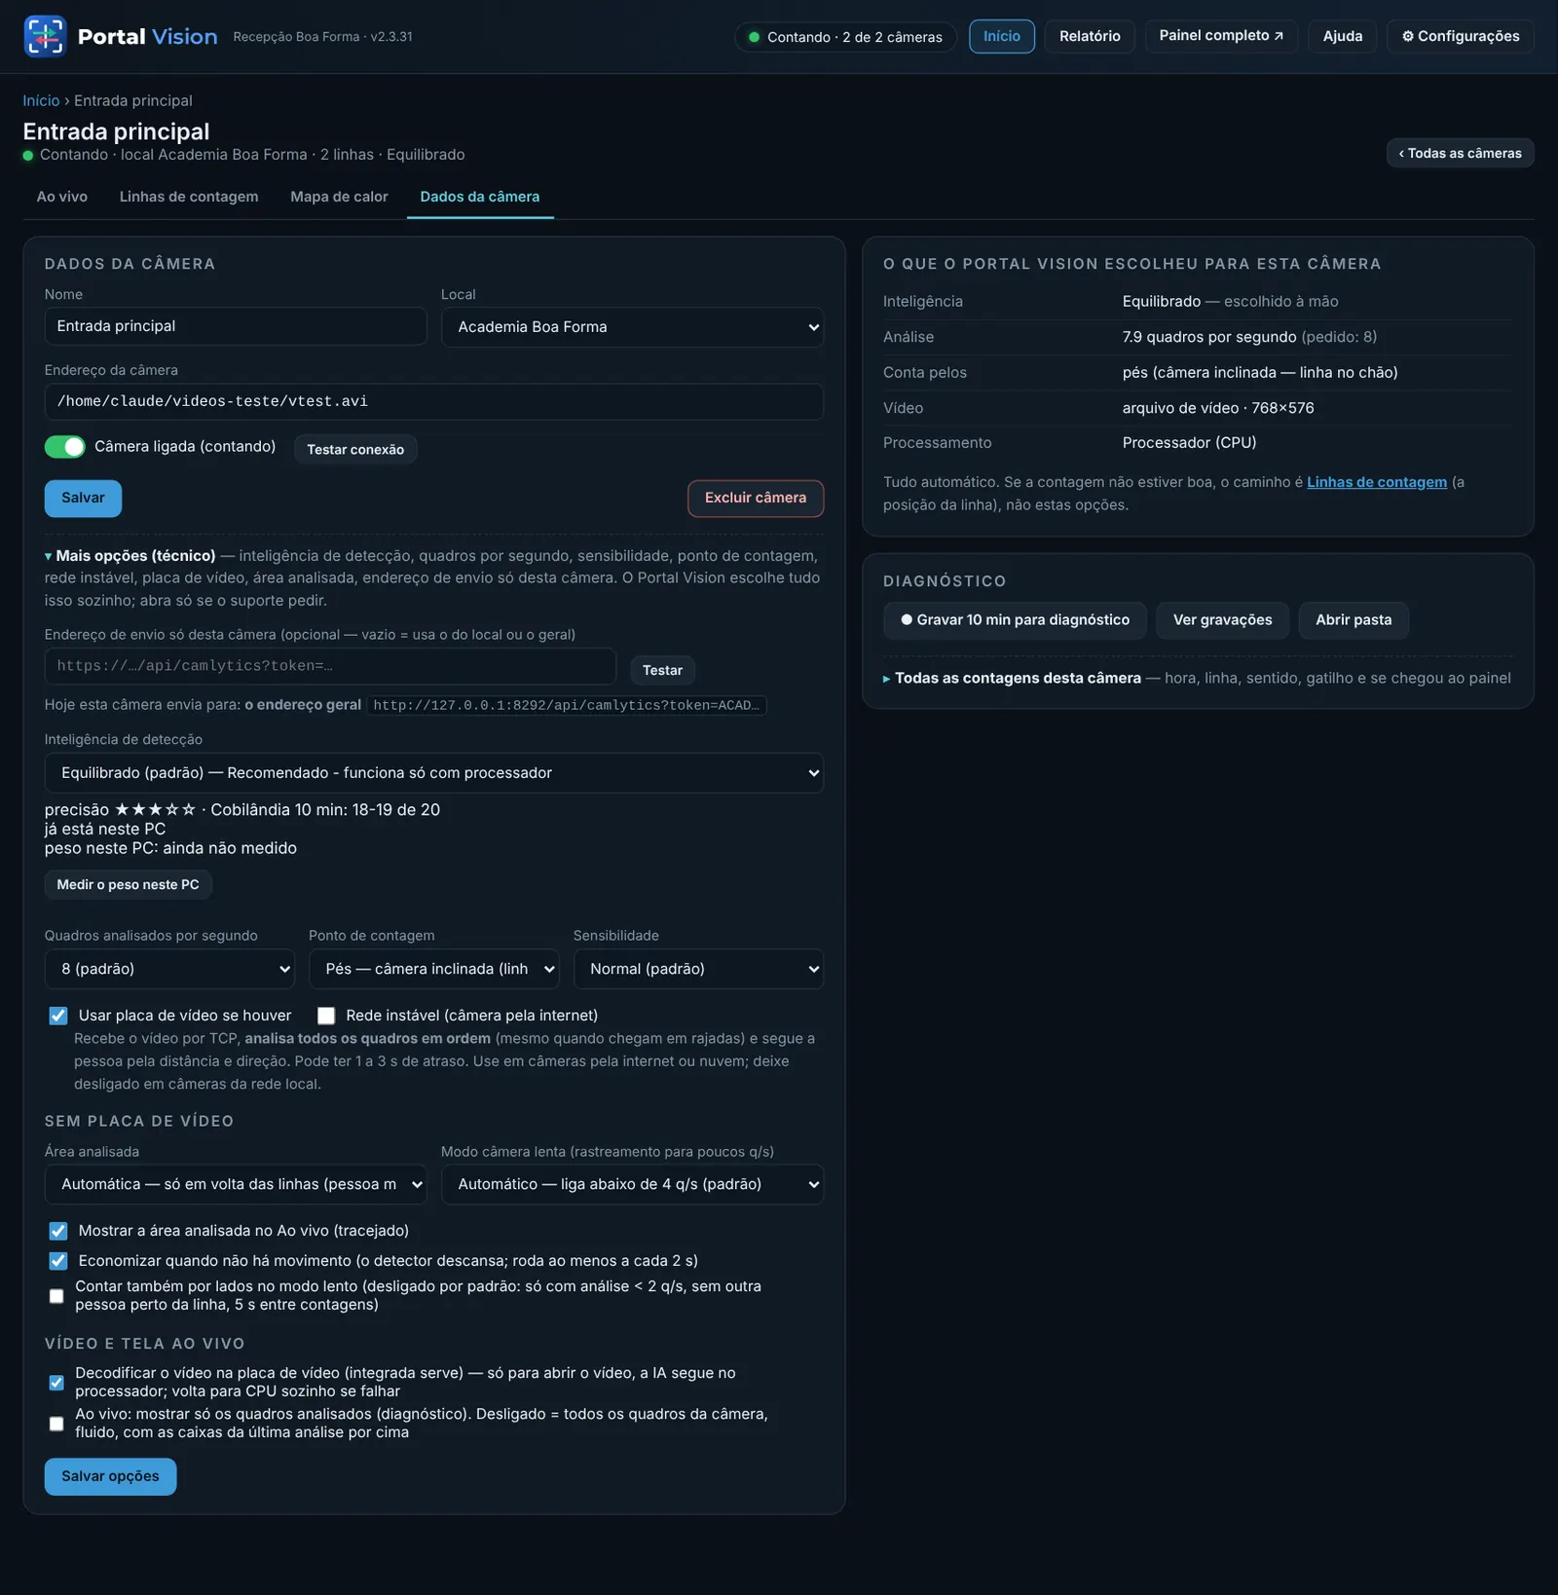1558x1595 pixels.
Task: Open Painel completo external link button
Action: click(1221, 36)
